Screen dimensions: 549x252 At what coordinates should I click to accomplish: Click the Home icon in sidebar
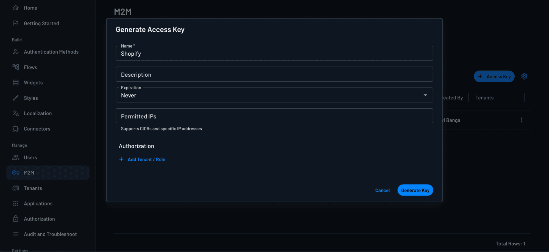point(16,8)
